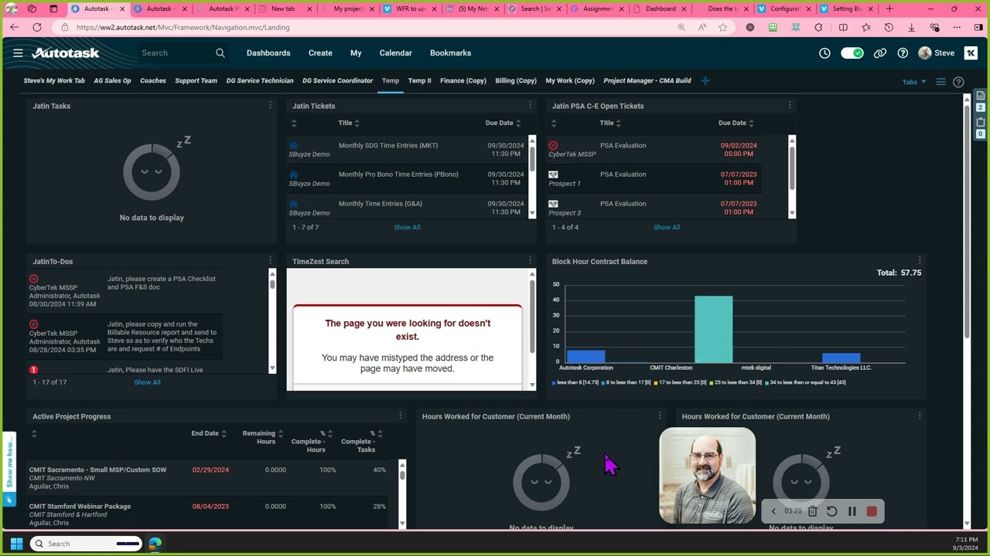Switch to DG Service Technician tab
This screenshot has height=556, width=990.
click(x=260, y=81)
